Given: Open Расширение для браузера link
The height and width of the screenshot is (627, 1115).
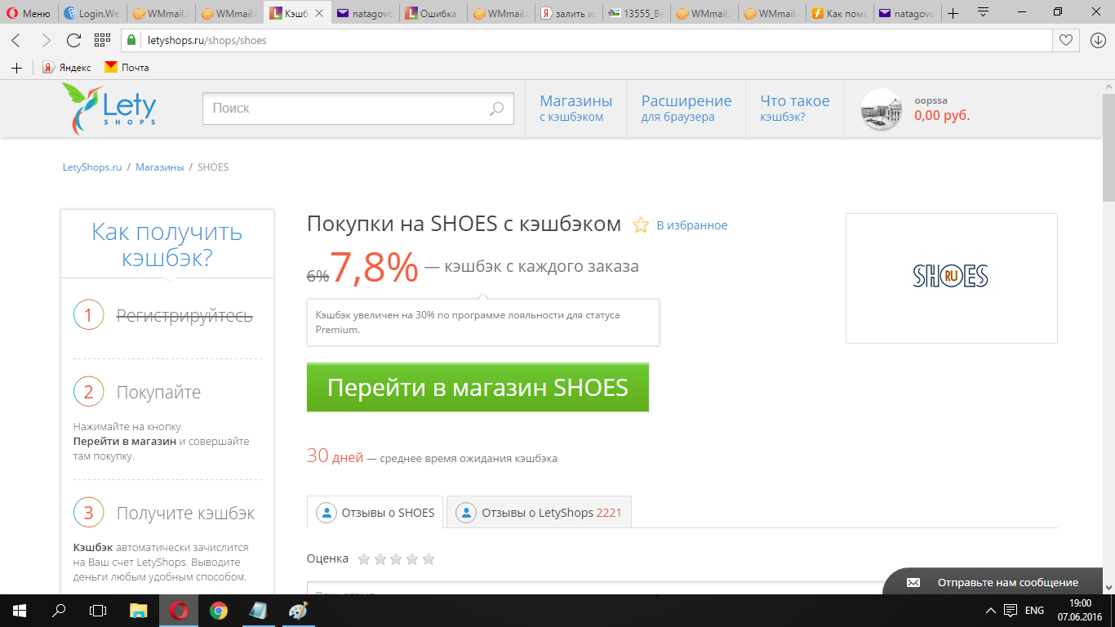Looking at the screenshot, I should click(x=686, y=108).
